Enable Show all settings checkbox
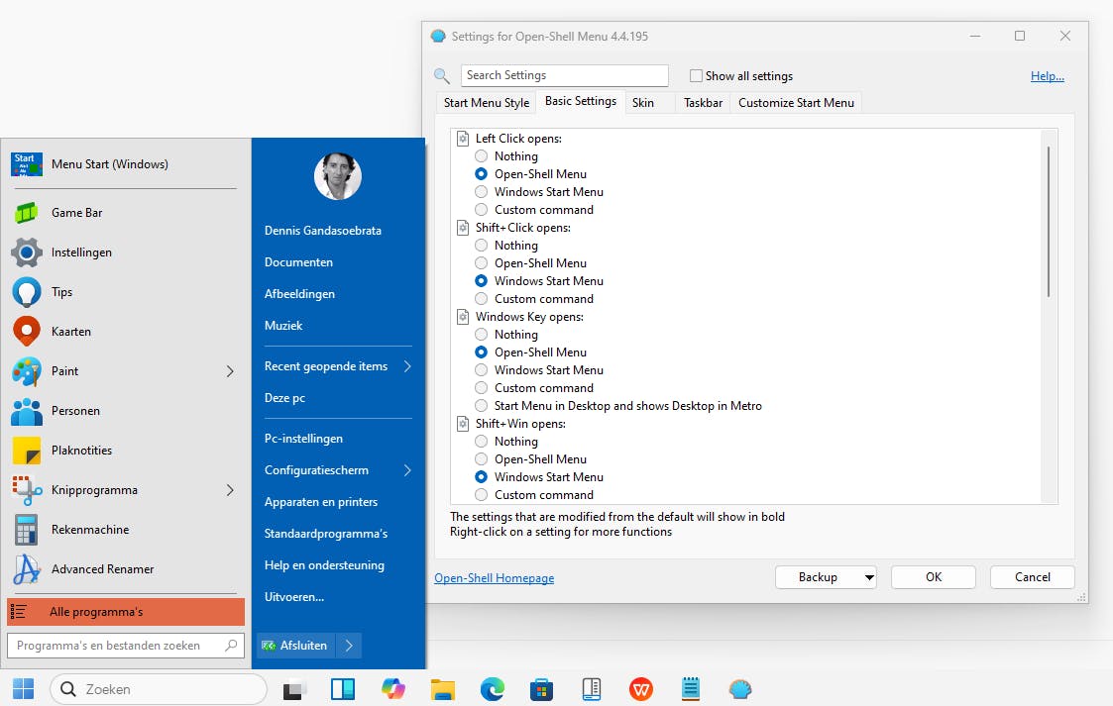Viewport: 1113px width, 706px height. point(697,76)
